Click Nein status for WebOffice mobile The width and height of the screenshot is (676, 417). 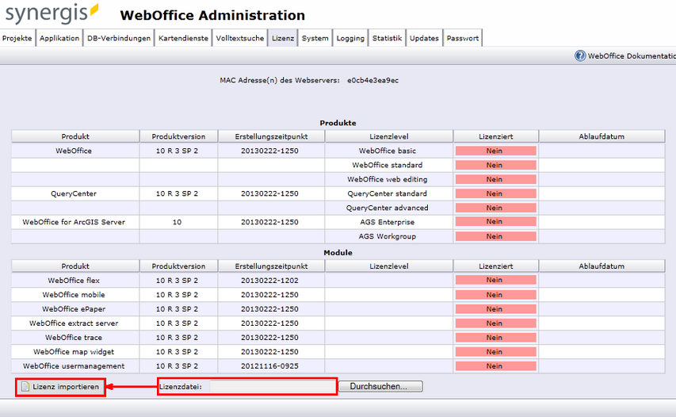(x=496, y=295)
